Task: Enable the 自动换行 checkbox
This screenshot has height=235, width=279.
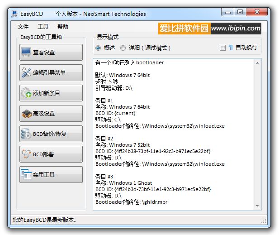Action: [x=222, y=48]
